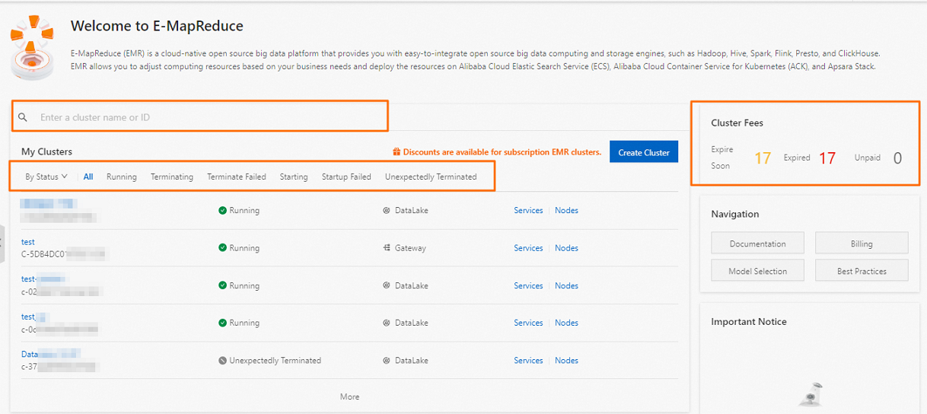Click the Unexpectedly Terminated status icon in the list
The height and width of the screenshot is (414, 927).
pos(222,361)
